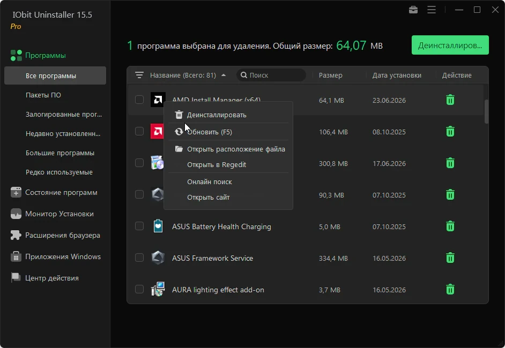Click trash icon for ASUS Battery Health Charging
505x348 pixels.
(x=450, y=226)
